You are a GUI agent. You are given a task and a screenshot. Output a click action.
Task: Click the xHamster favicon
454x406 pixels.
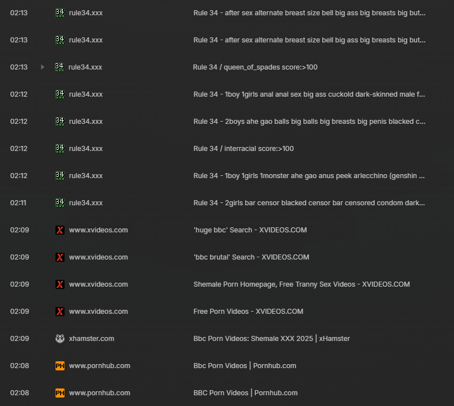[60, 339]
